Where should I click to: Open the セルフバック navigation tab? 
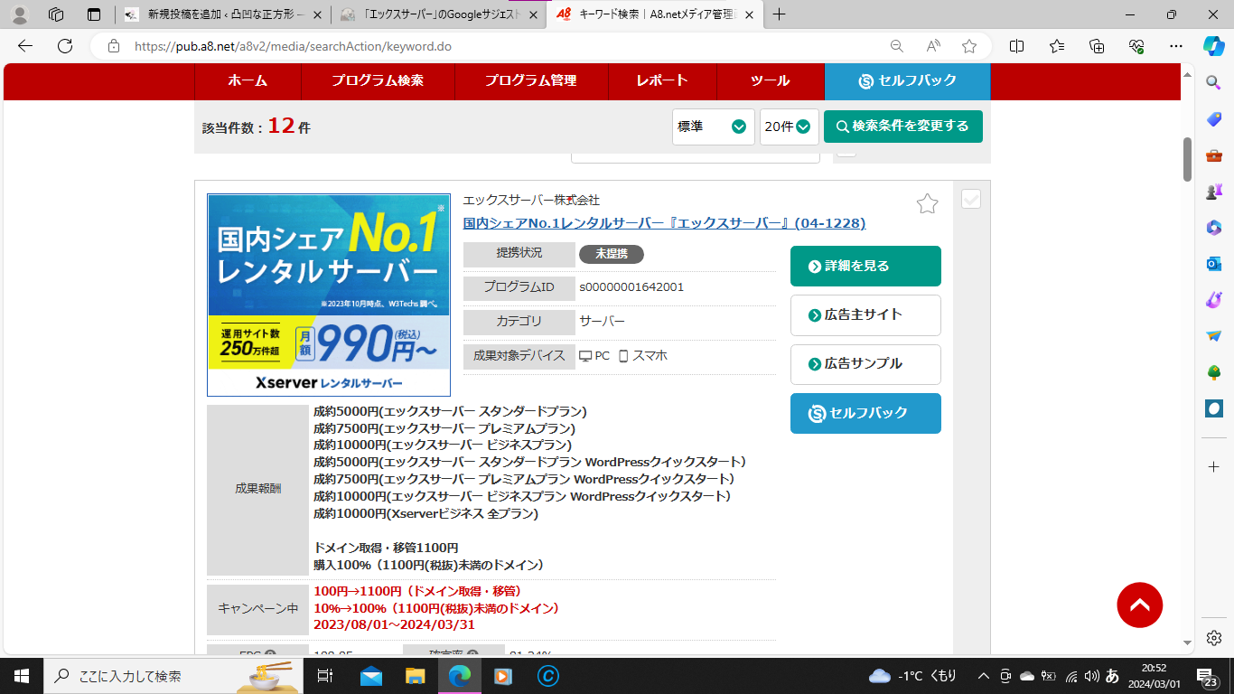click(907, 80)
